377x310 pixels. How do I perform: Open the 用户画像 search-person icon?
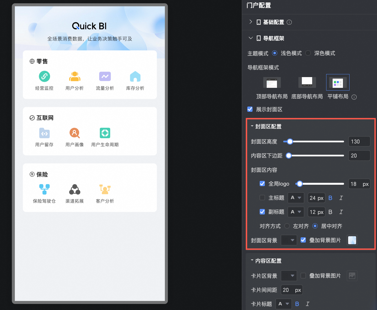(x=75, y=133)
